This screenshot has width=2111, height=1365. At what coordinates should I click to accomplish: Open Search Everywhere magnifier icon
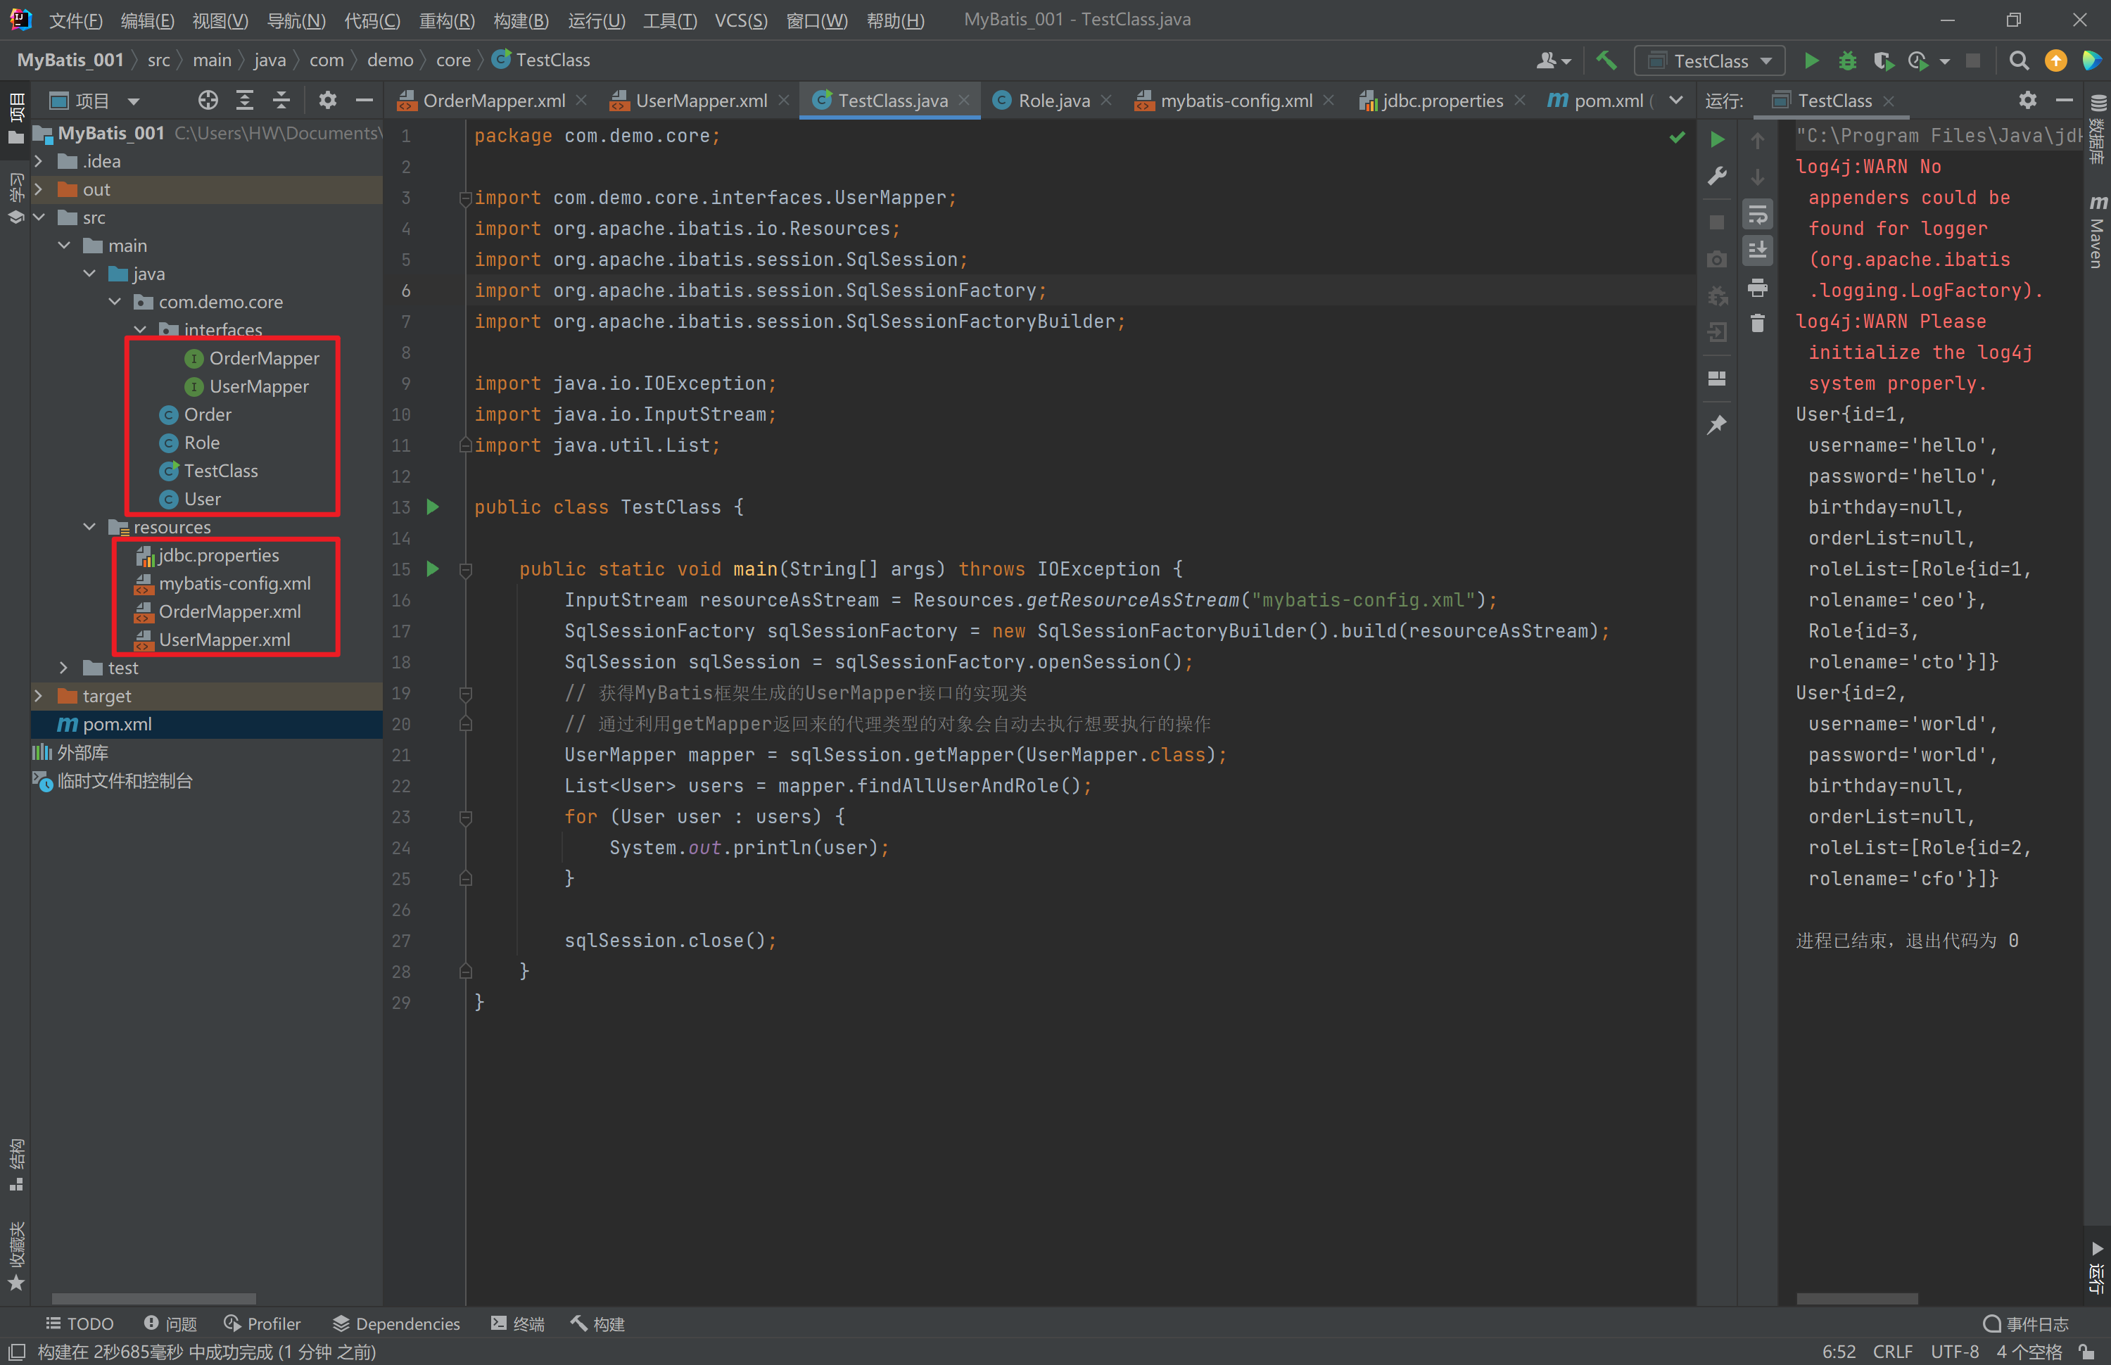tap(2018, 61)
